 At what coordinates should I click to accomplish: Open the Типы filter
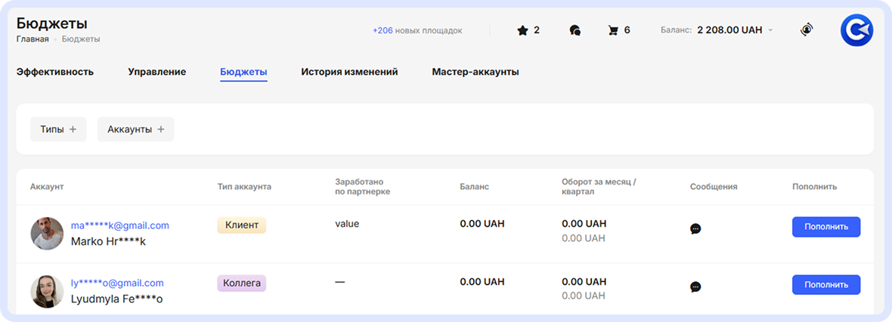(58, 129)
